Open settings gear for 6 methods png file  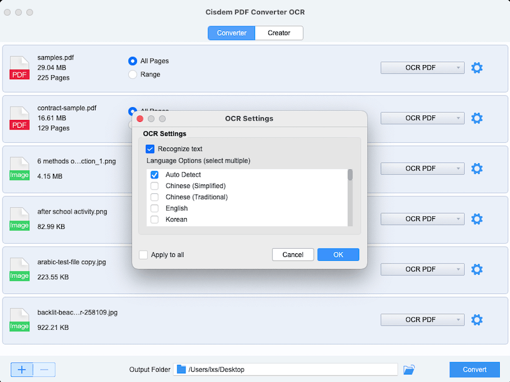pos(477,168)
